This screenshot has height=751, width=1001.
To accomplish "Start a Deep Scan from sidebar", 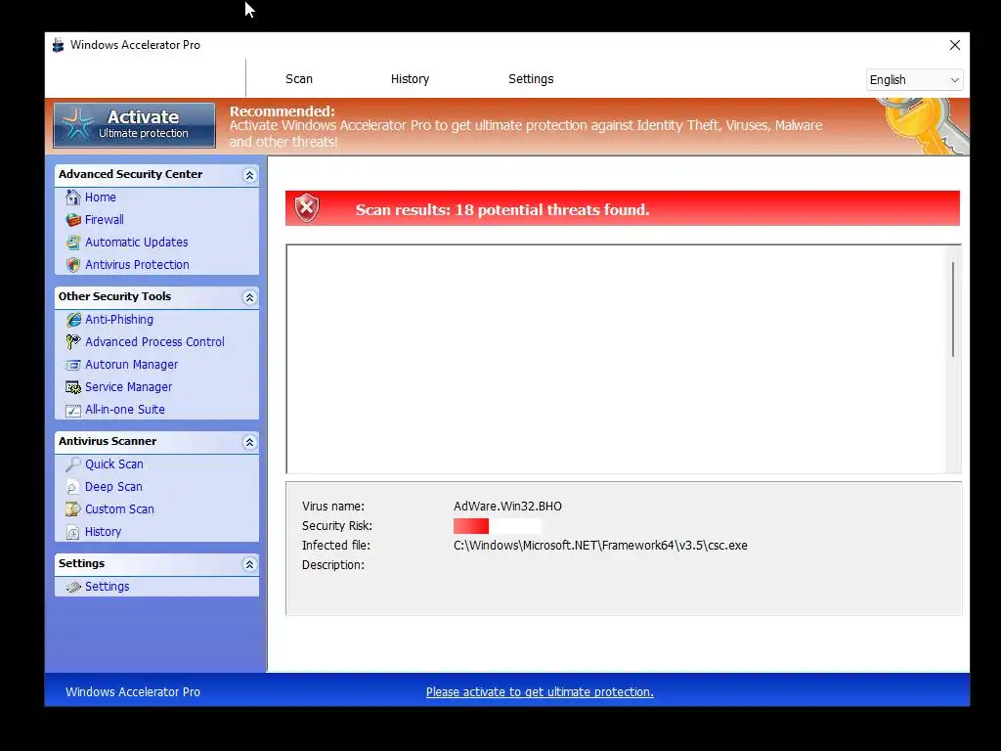I will click(113, 487).
